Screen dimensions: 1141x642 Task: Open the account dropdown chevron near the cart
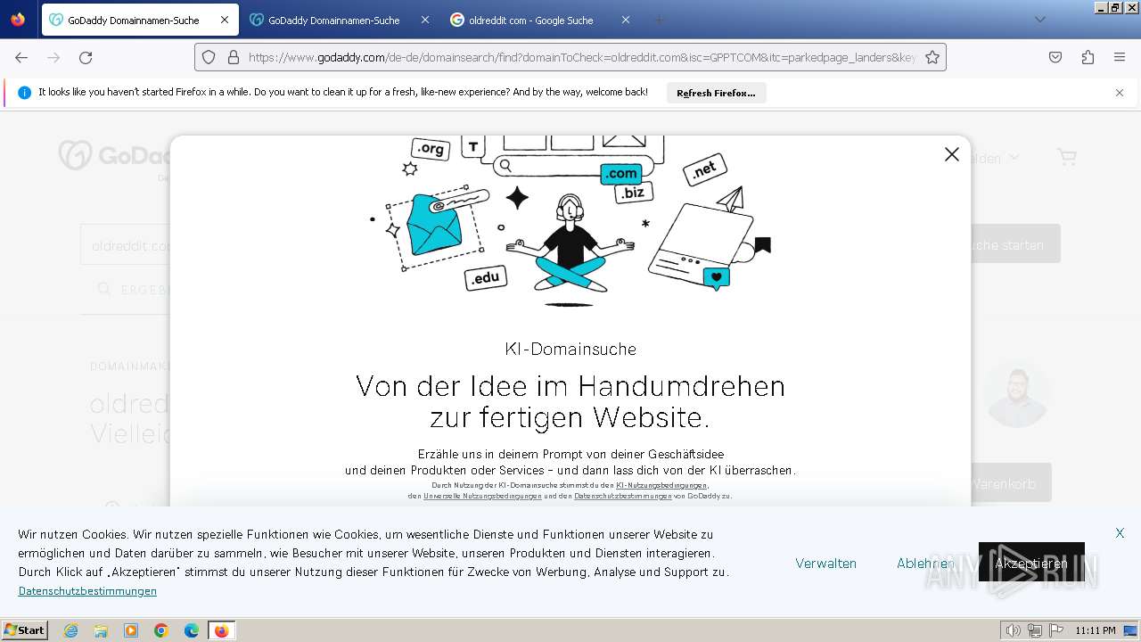[1013, 158]
